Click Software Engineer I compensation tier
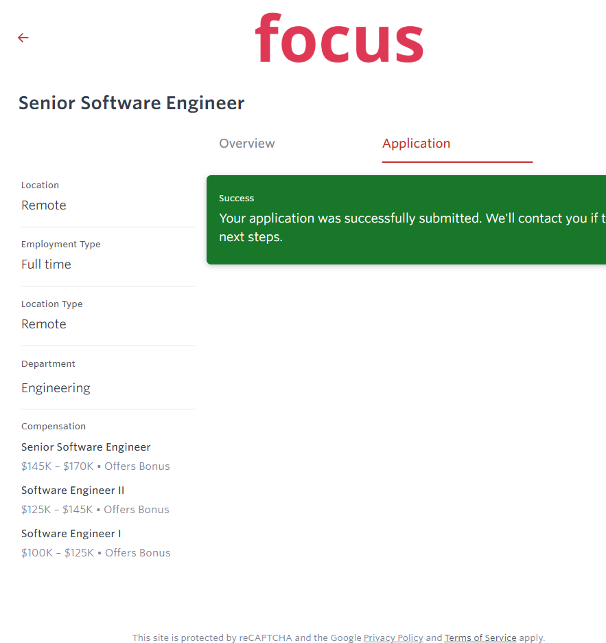 (x=71, y=534)
